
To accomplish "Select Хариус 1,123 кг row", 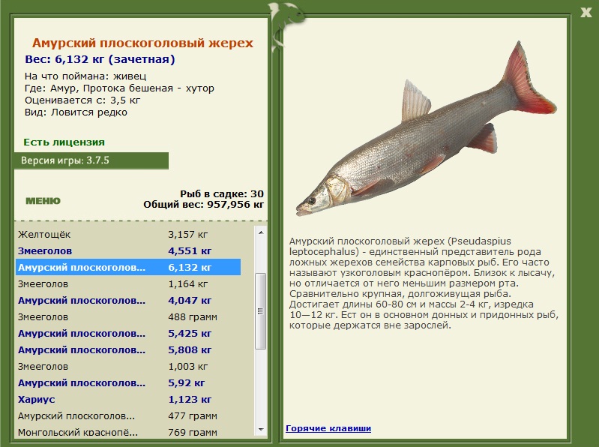I will pos(128,399).
